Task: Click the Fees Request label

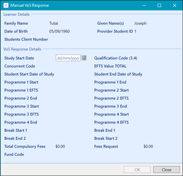Action: tap(106, 147)
